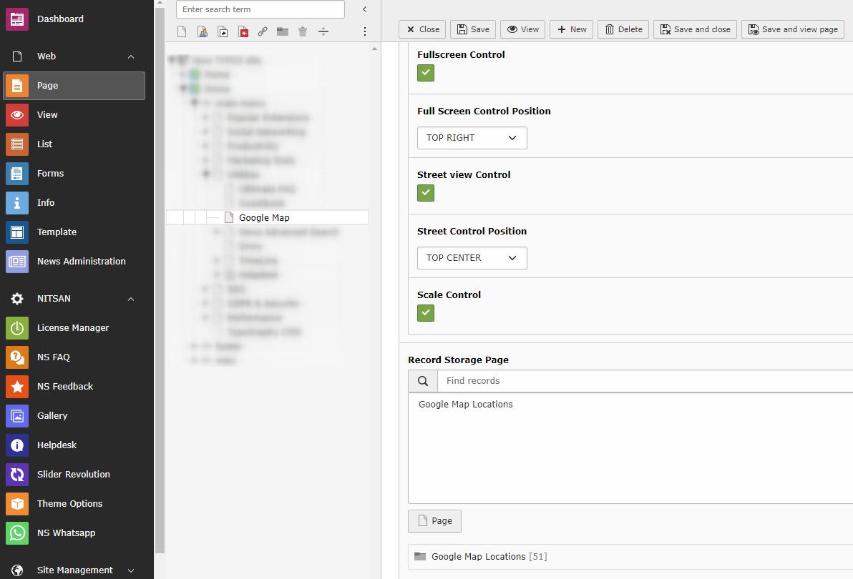Click the Find records search icon

click(x=423, y=381)
